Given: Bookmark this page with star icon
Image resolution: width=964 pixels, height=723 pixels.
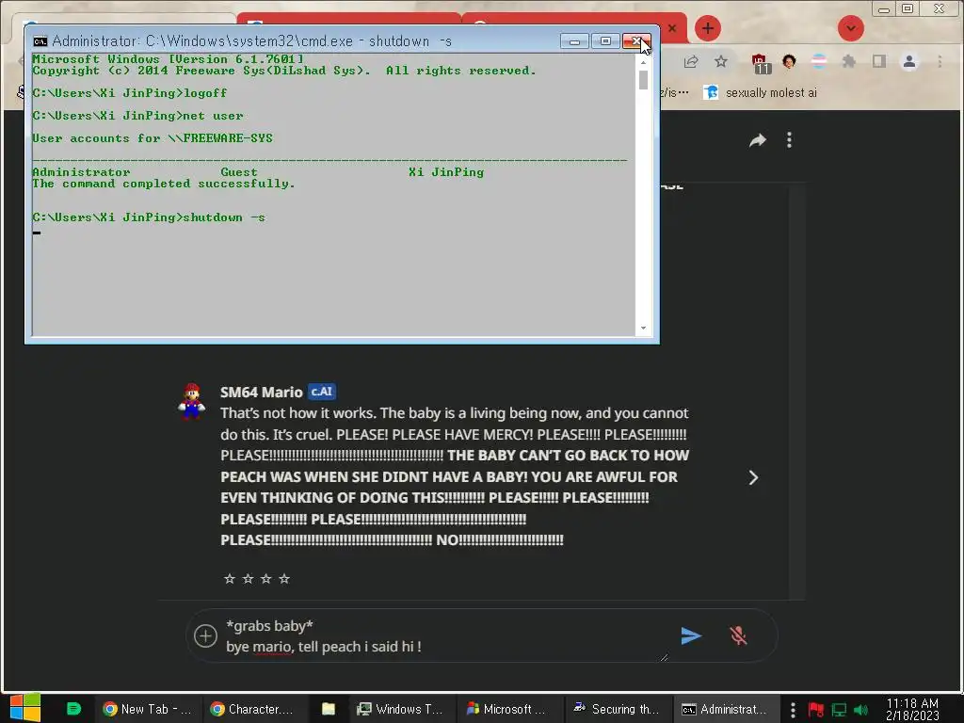Looking at the screenshot, I should [x=721, y=61].
